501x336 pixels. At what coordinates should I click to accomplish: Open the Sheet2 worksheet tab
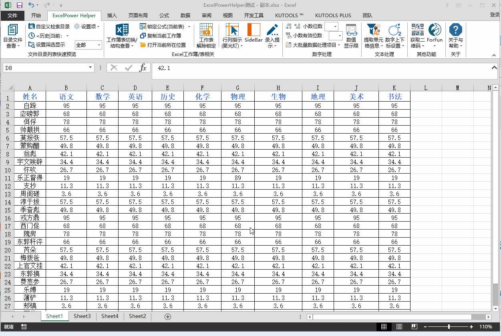pyautogui.click(x=137, y=316)
